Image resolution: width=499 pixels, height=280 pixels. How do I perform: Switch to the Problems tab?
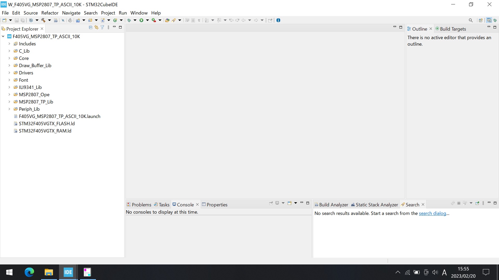(x=139, y=205)
